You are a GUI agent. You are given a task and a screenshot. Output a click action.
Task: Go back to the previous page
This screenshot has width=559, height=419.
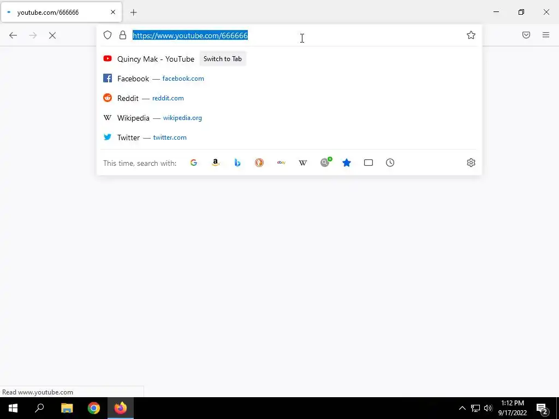click(13, 35)
